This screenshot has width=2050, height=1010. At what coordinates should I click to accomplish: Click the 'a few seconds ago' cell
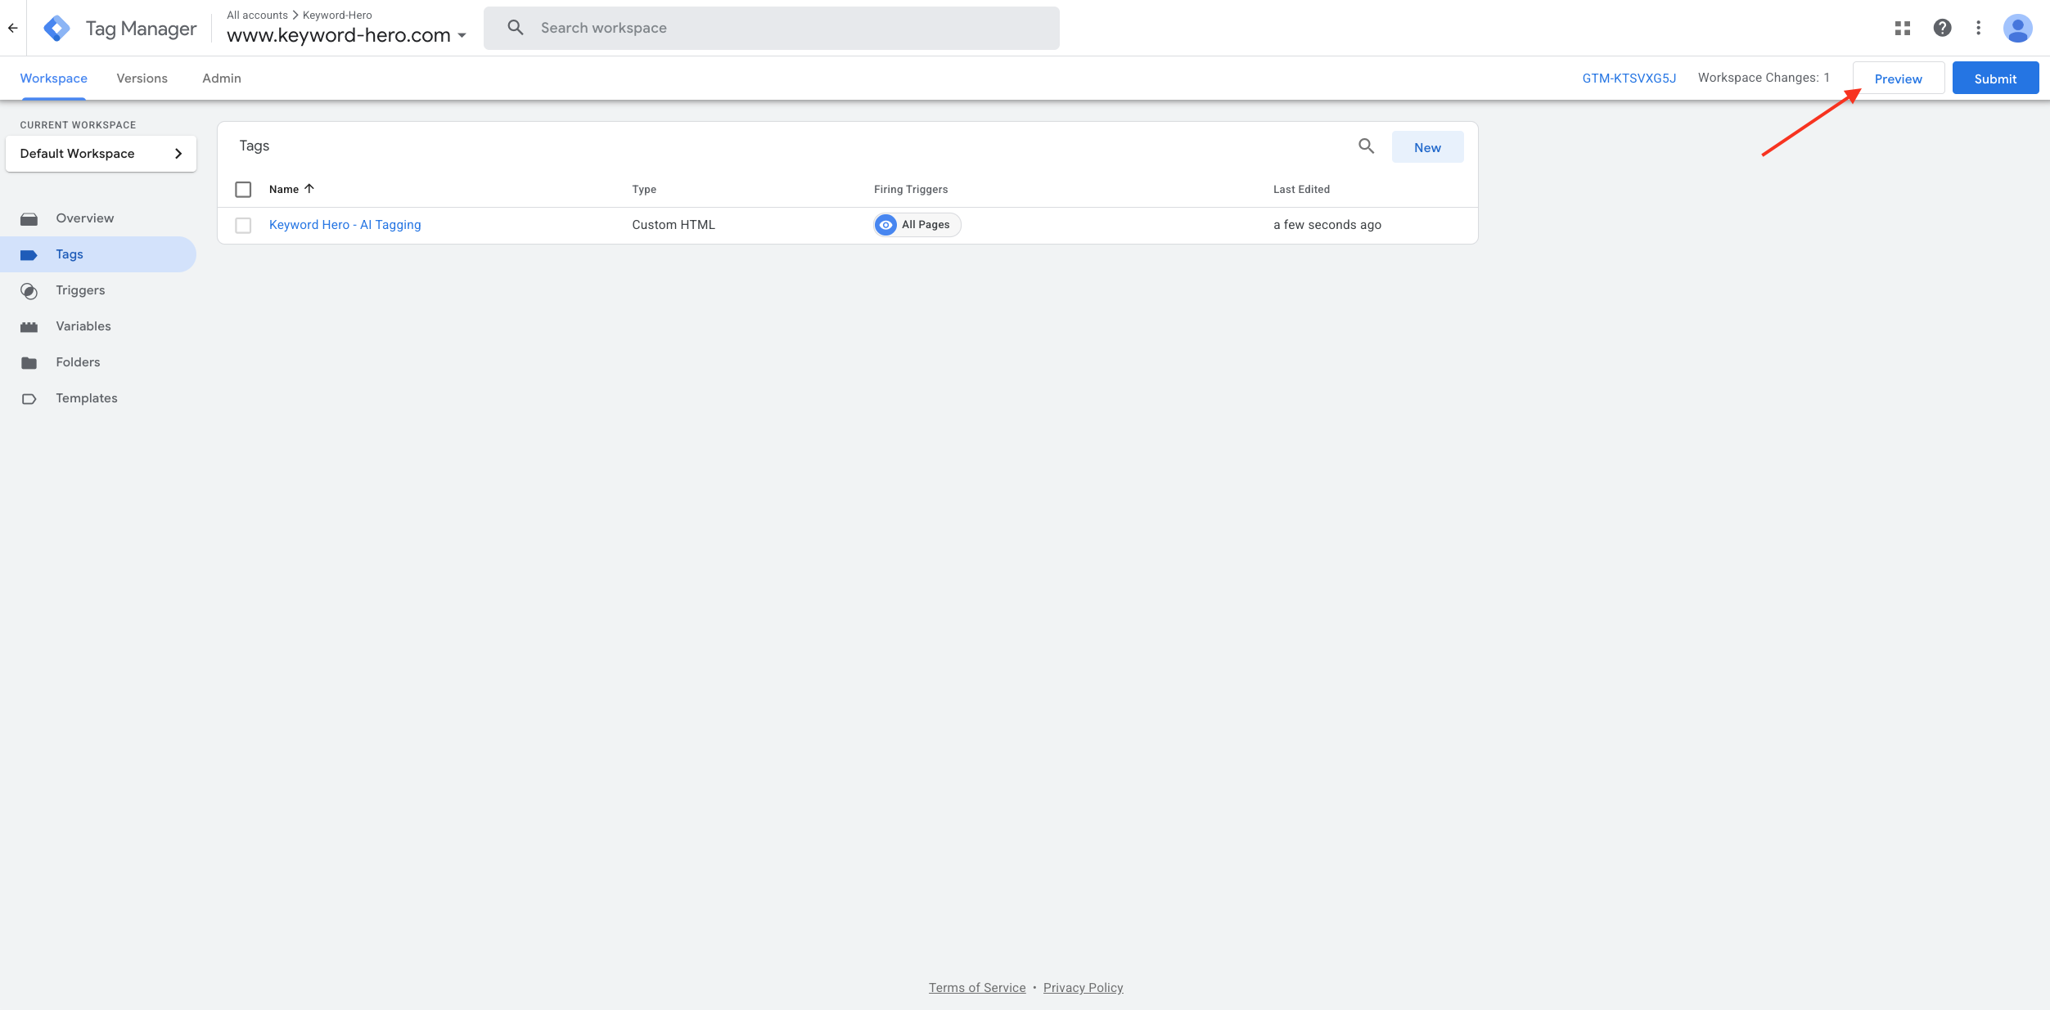point(1327,225)
